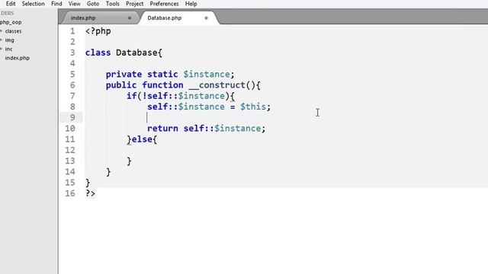
Task: Expand the img folder arrow
Action: tap(2, 40)
